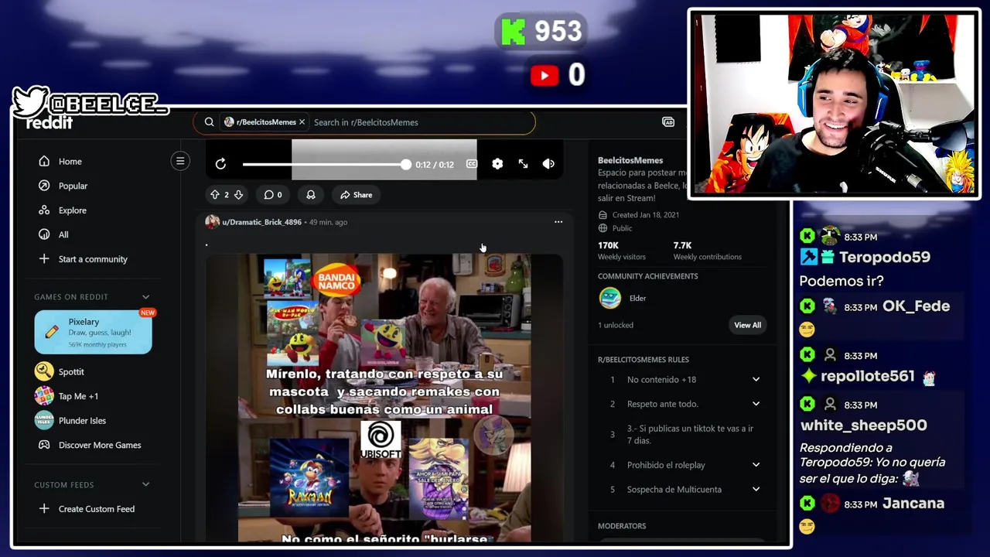990x557 pixels.
Task: Click the Created Jan 18, 2021 text
Action: click(646, 215)
